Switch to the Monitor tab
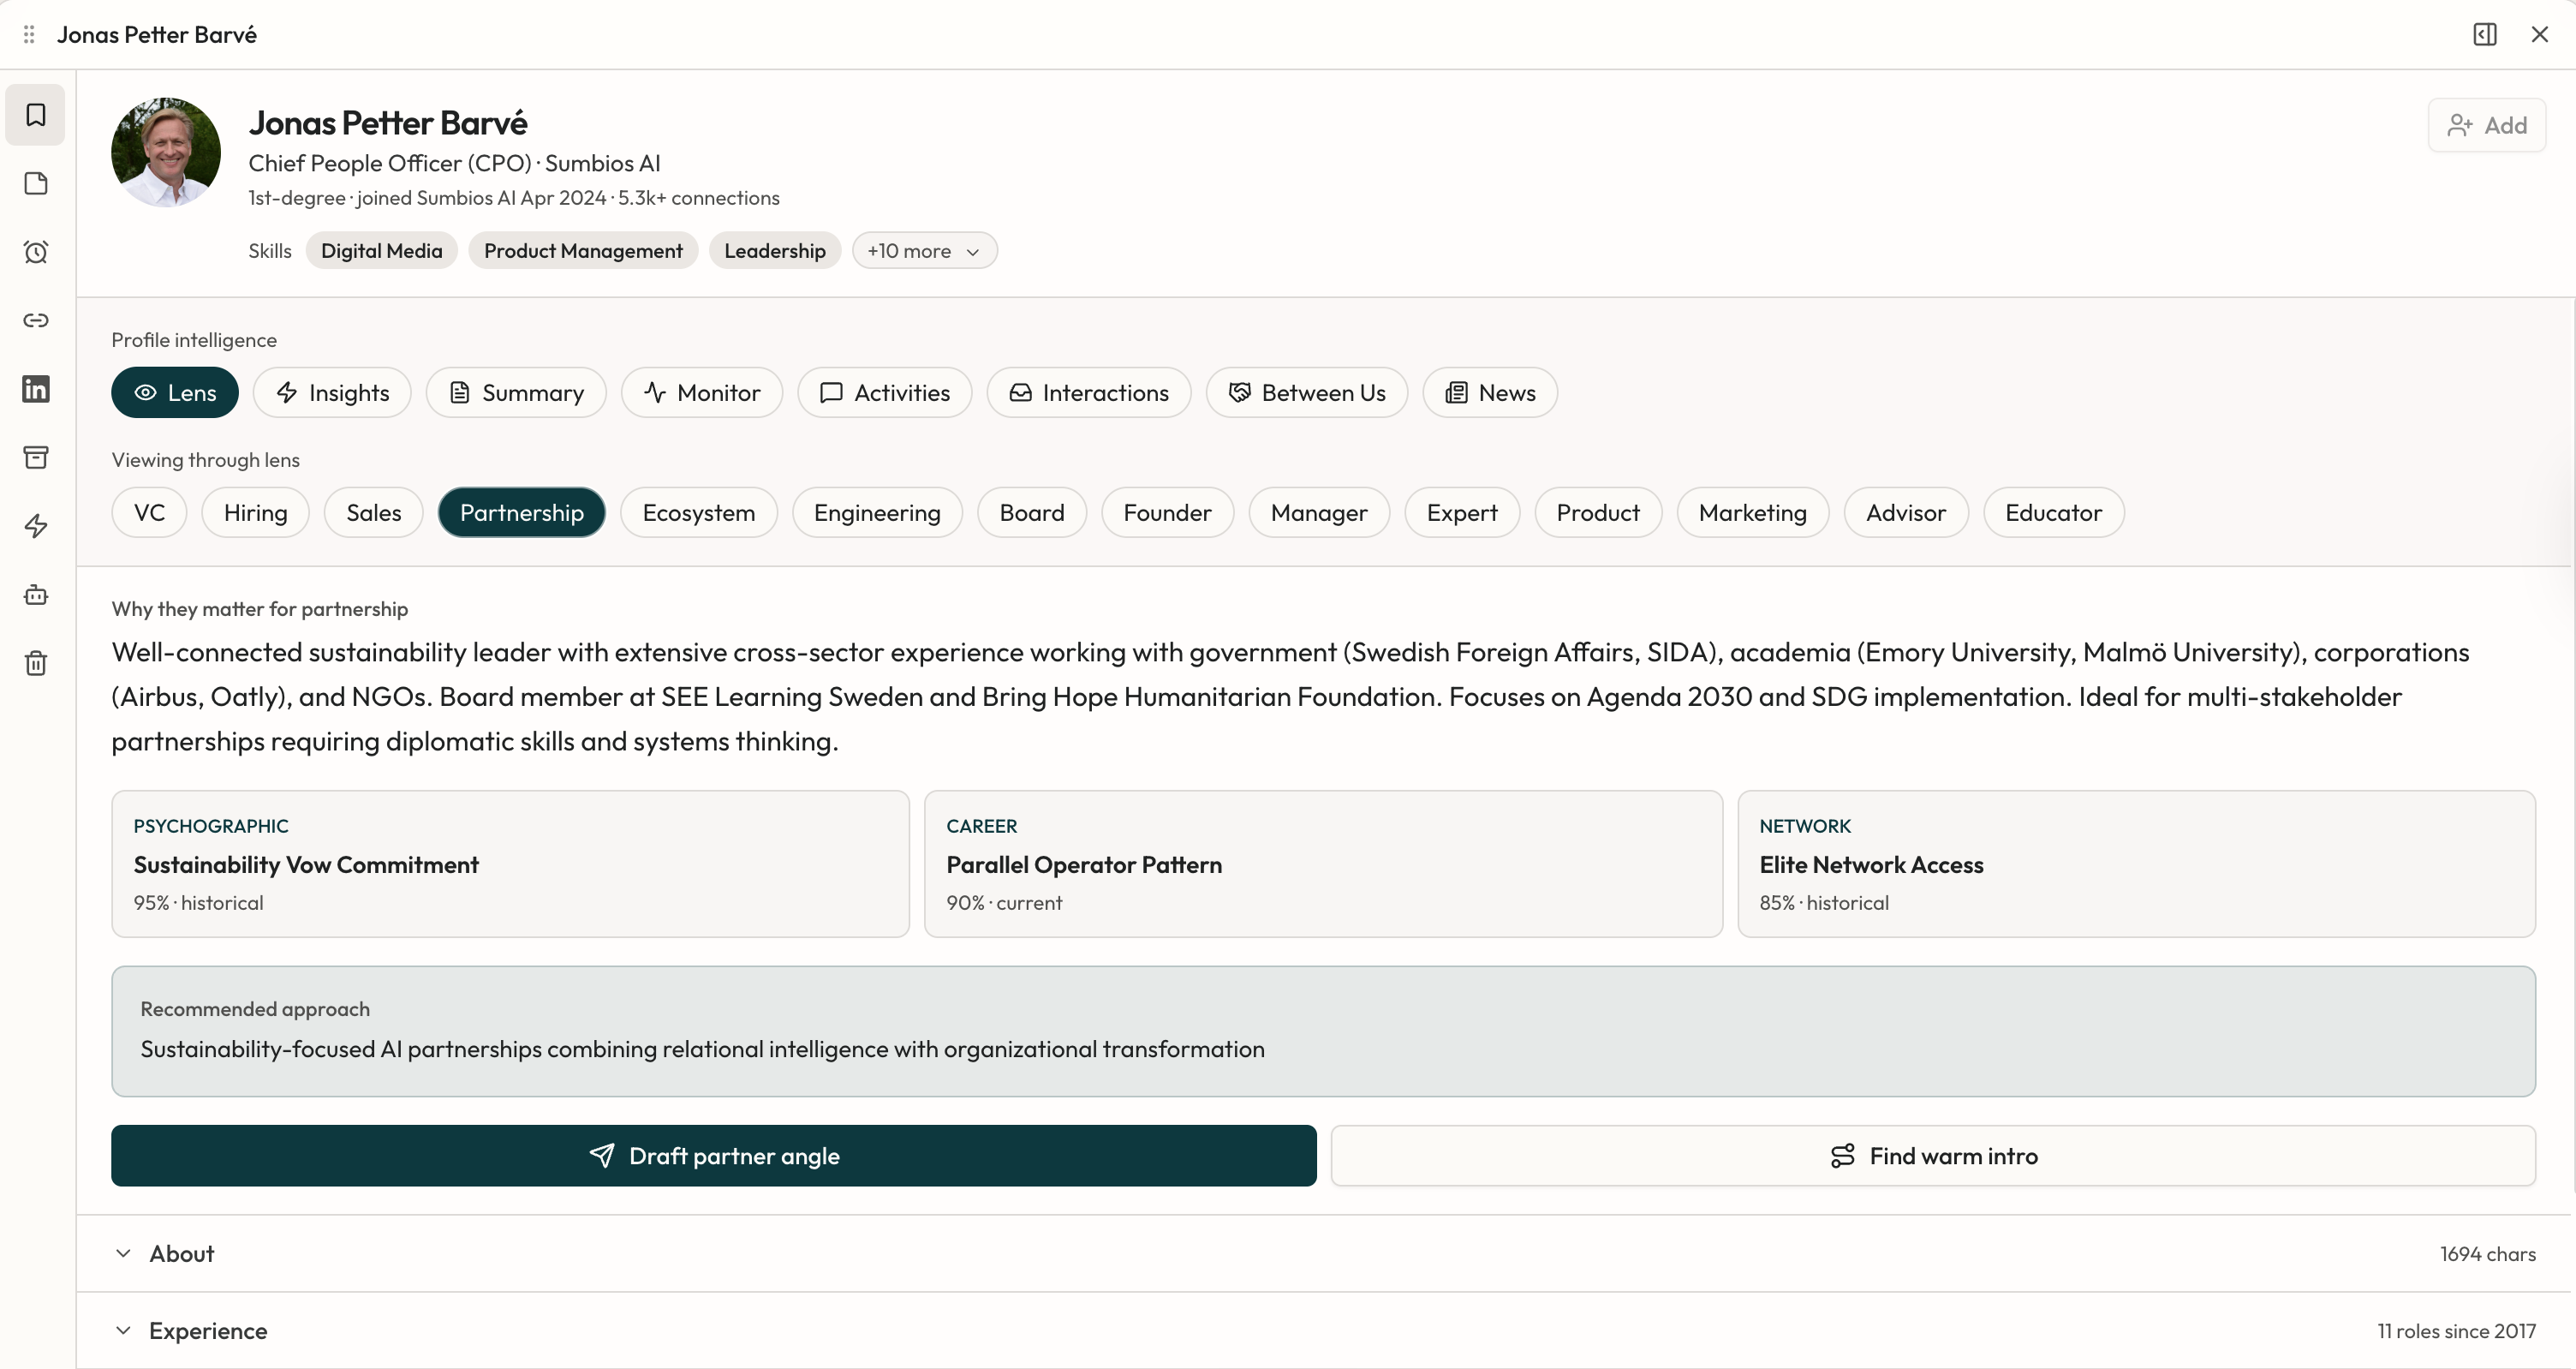Viewport: 2576px width, 1369px height. [x=702, y=392]
